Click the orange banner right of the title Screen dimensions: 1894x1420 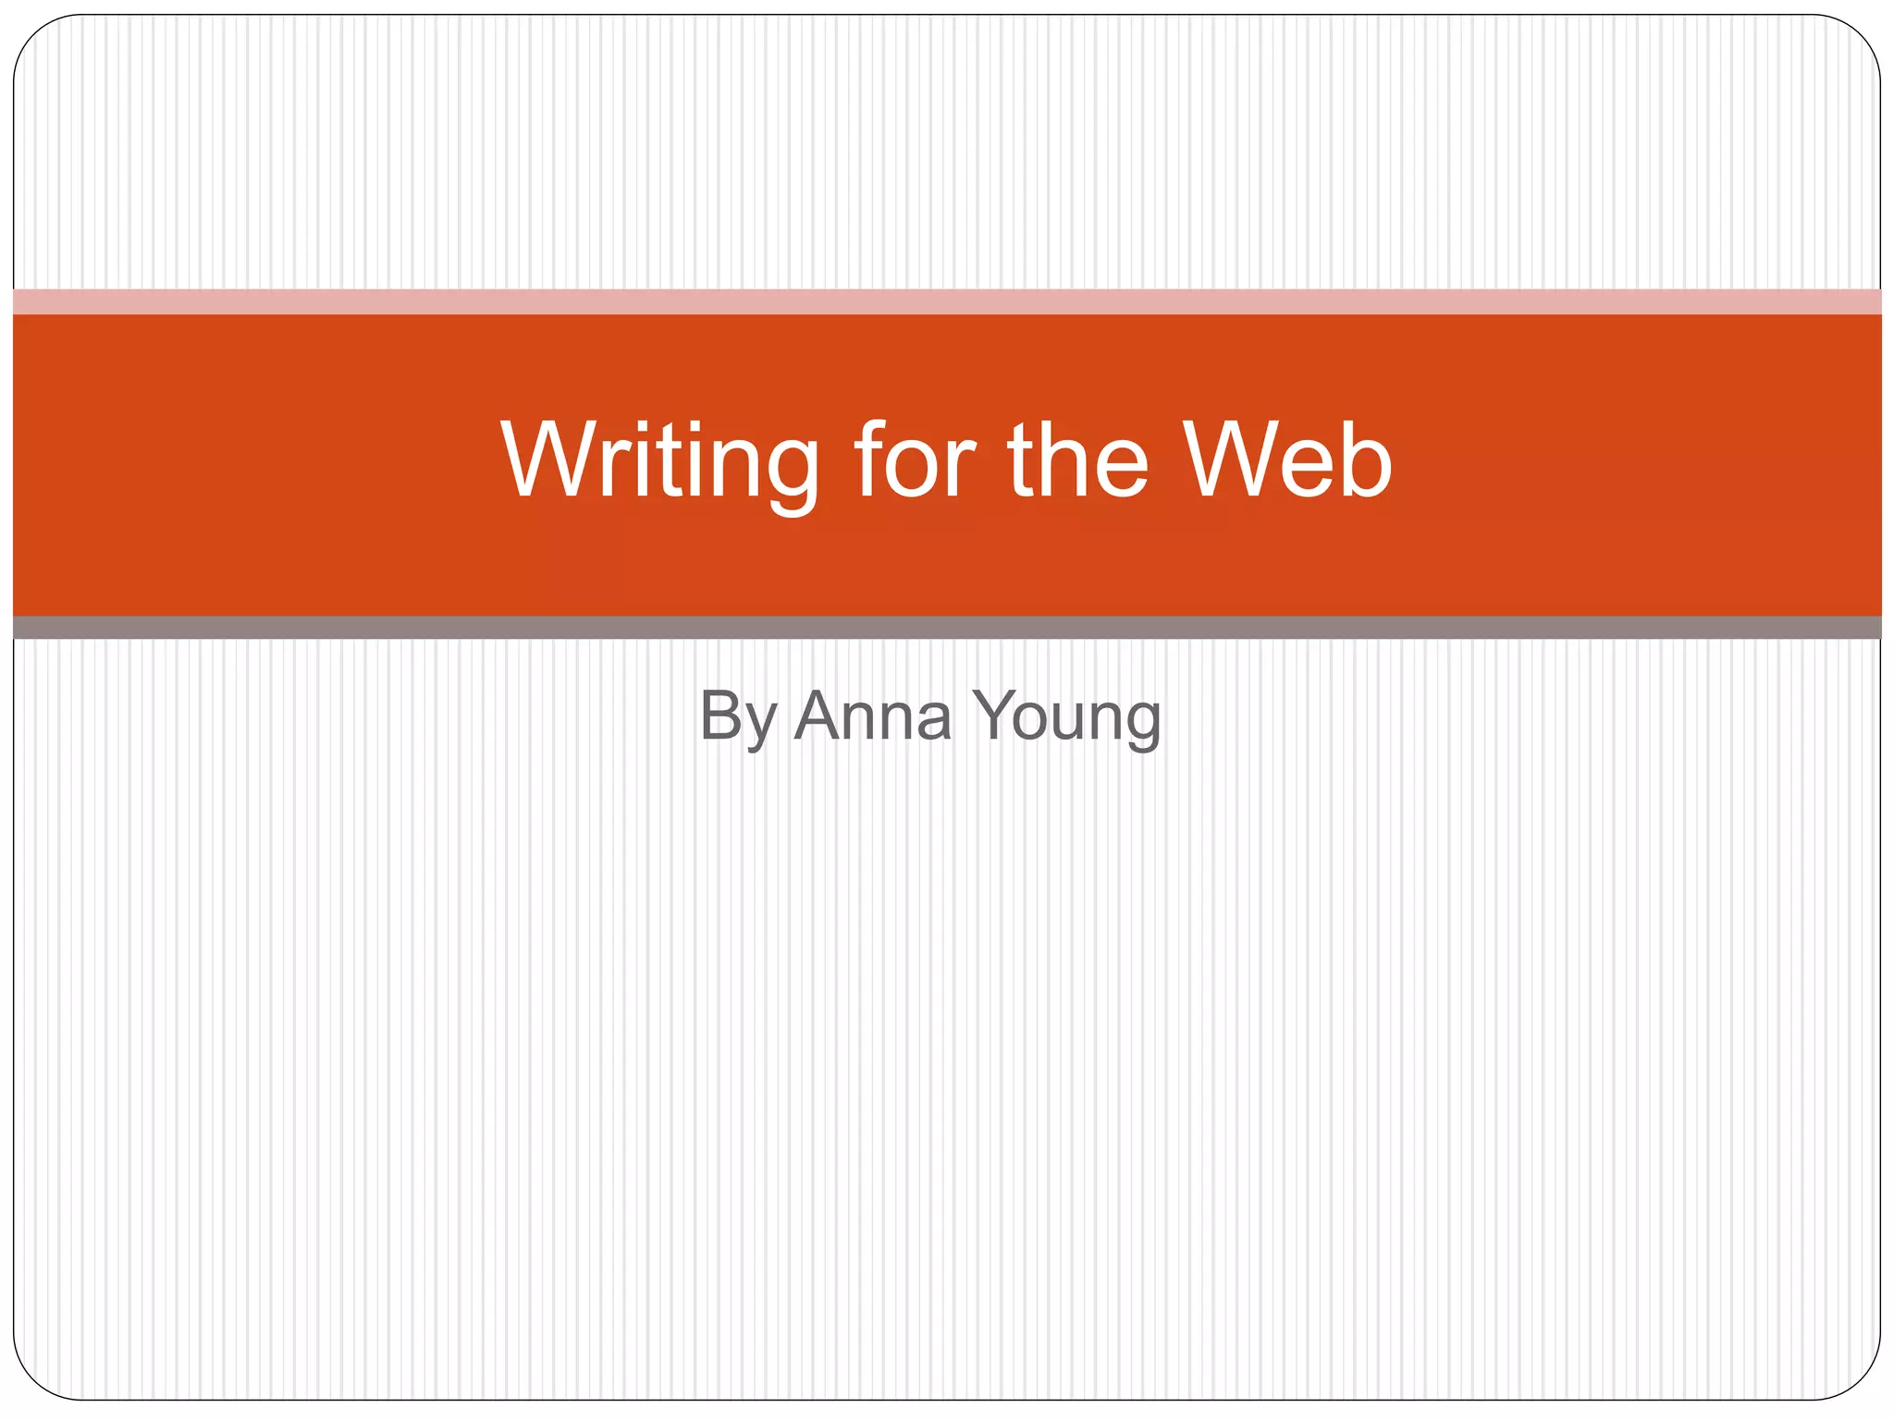[x=1646, y=462]
